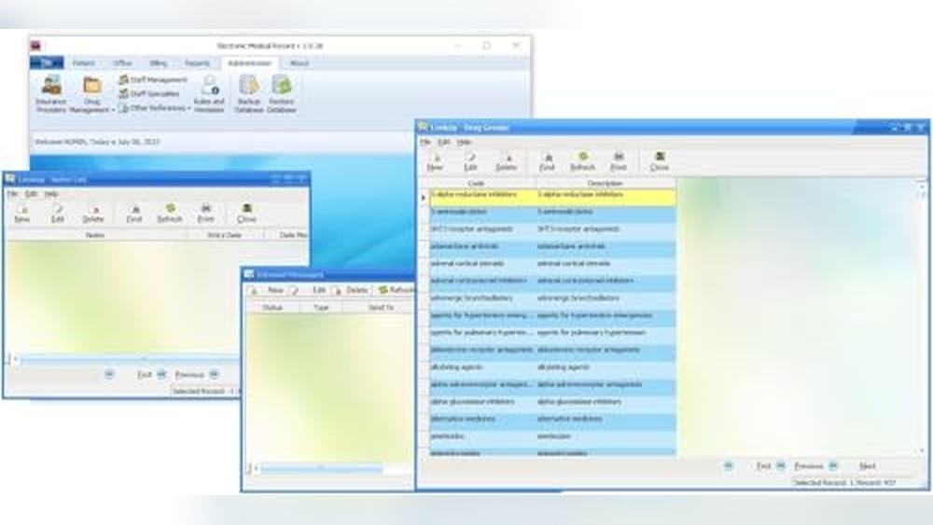This screenshot has width=933, height=525.
Task: Click Print in the Drug Groups toolbar
Action: pyautogui.click(x=619, y=160)
